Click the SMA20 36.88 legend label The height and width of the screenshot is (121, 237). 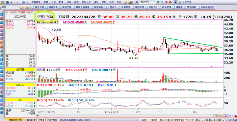point(75,22)
